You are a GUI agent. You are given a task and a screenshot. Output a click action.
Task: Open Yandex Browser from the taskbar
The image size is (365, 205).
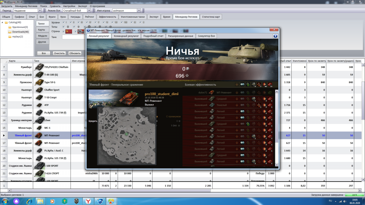click(88, 201)
